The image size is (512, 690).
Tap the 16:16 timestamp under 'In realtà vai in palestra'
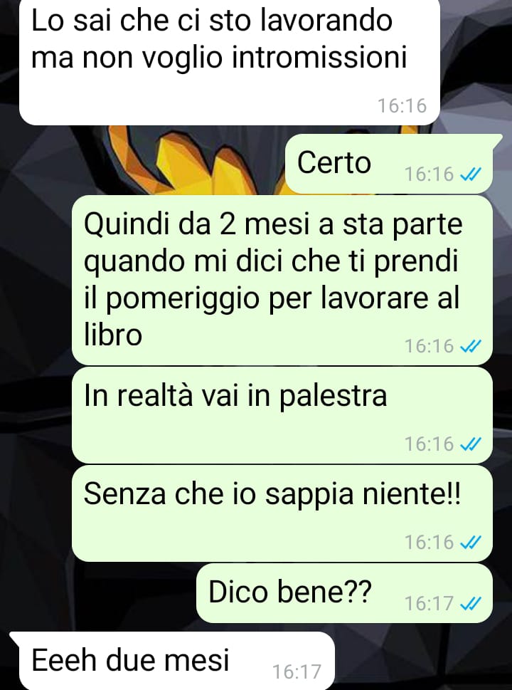[x=429, y=444]
